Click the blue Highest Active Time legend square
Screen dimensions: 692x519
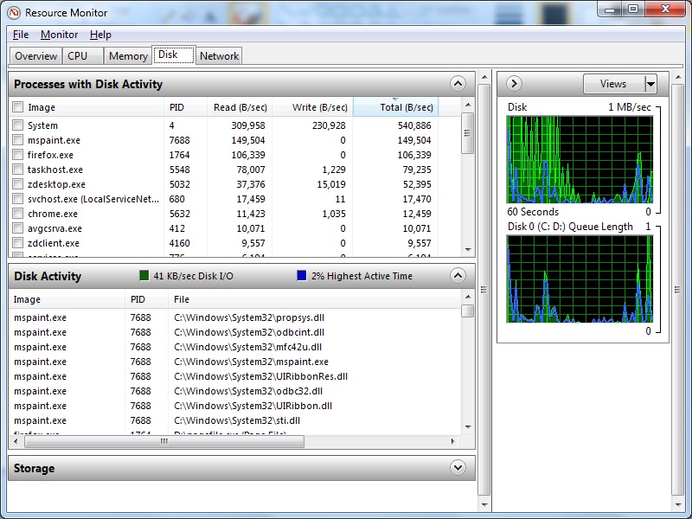[302, 276]
